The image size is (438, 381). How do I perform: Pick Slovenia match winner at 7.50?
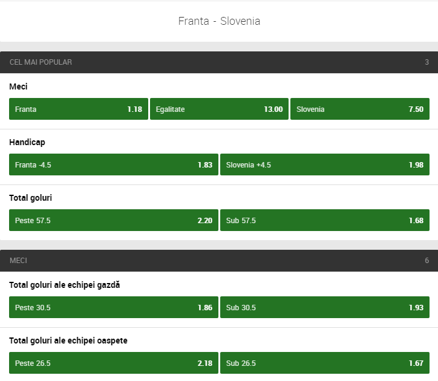point(360,109)
